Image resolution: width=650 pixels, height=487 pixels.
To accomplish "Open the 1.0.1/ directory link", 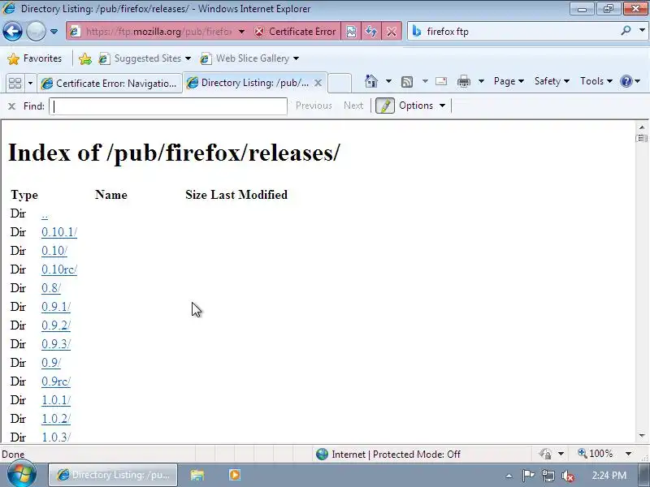I will (x=56, y=400).
